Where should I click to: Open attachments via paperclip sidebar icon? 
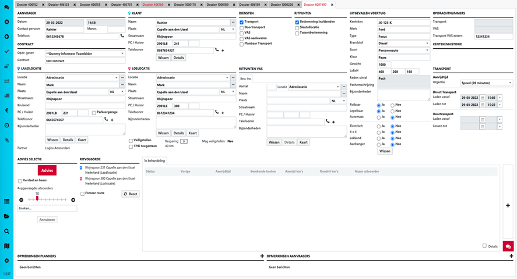tap(6, 140)
